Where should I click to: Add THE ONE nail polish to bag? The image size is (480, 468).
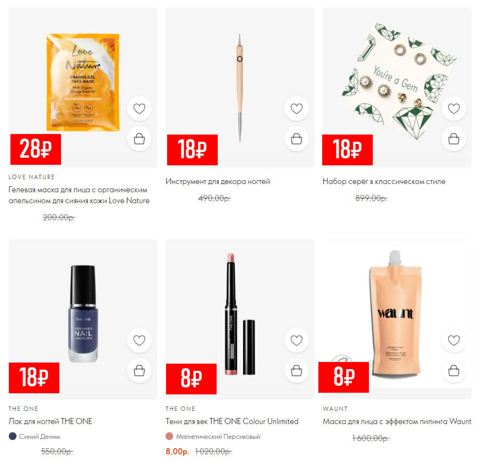coord(139,371)
